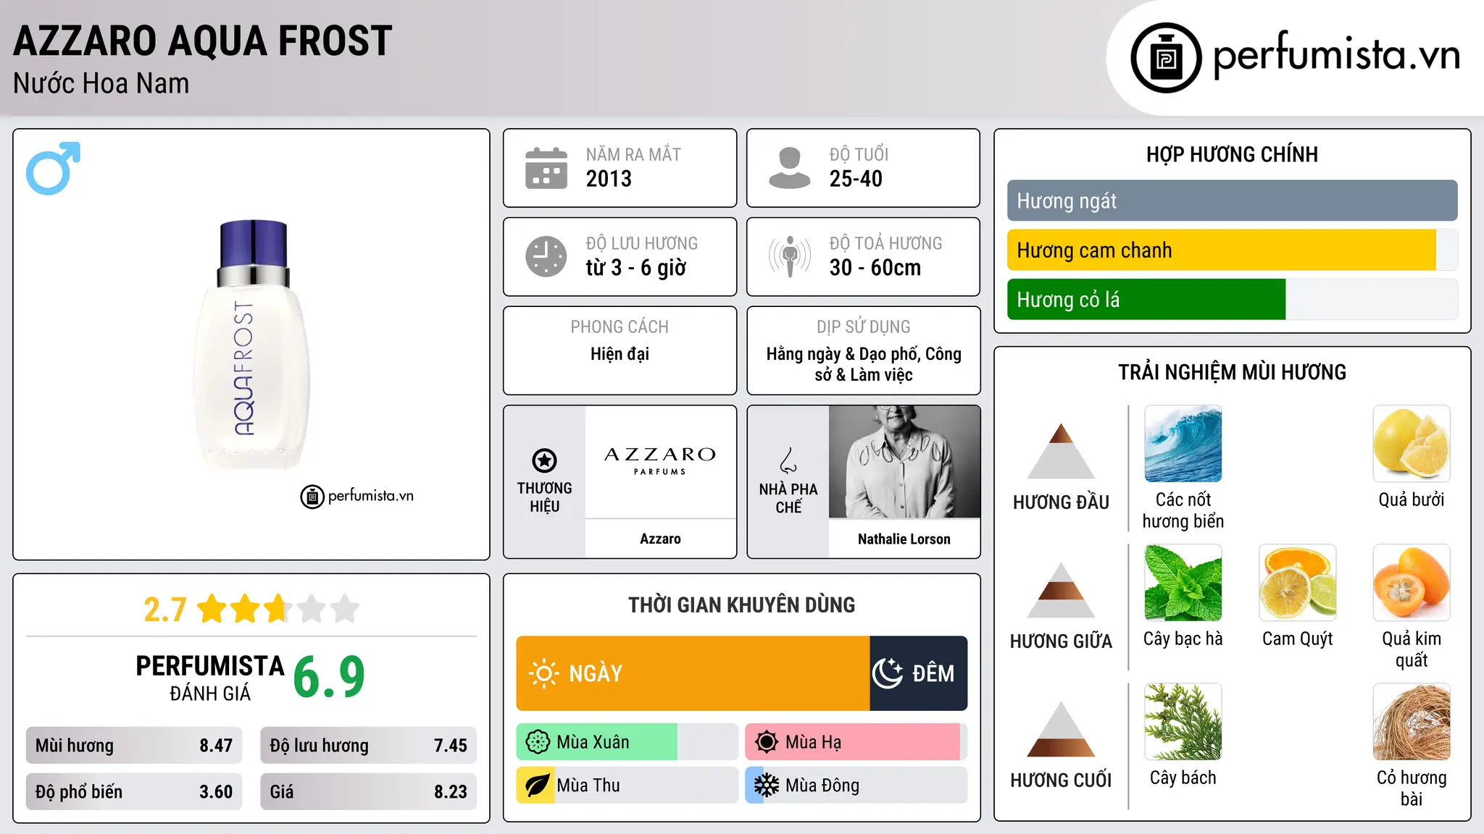Open the Nathalie Lorson portrait photo
This screenshot has width=1484, height=834.
click(x=904, y=461)
